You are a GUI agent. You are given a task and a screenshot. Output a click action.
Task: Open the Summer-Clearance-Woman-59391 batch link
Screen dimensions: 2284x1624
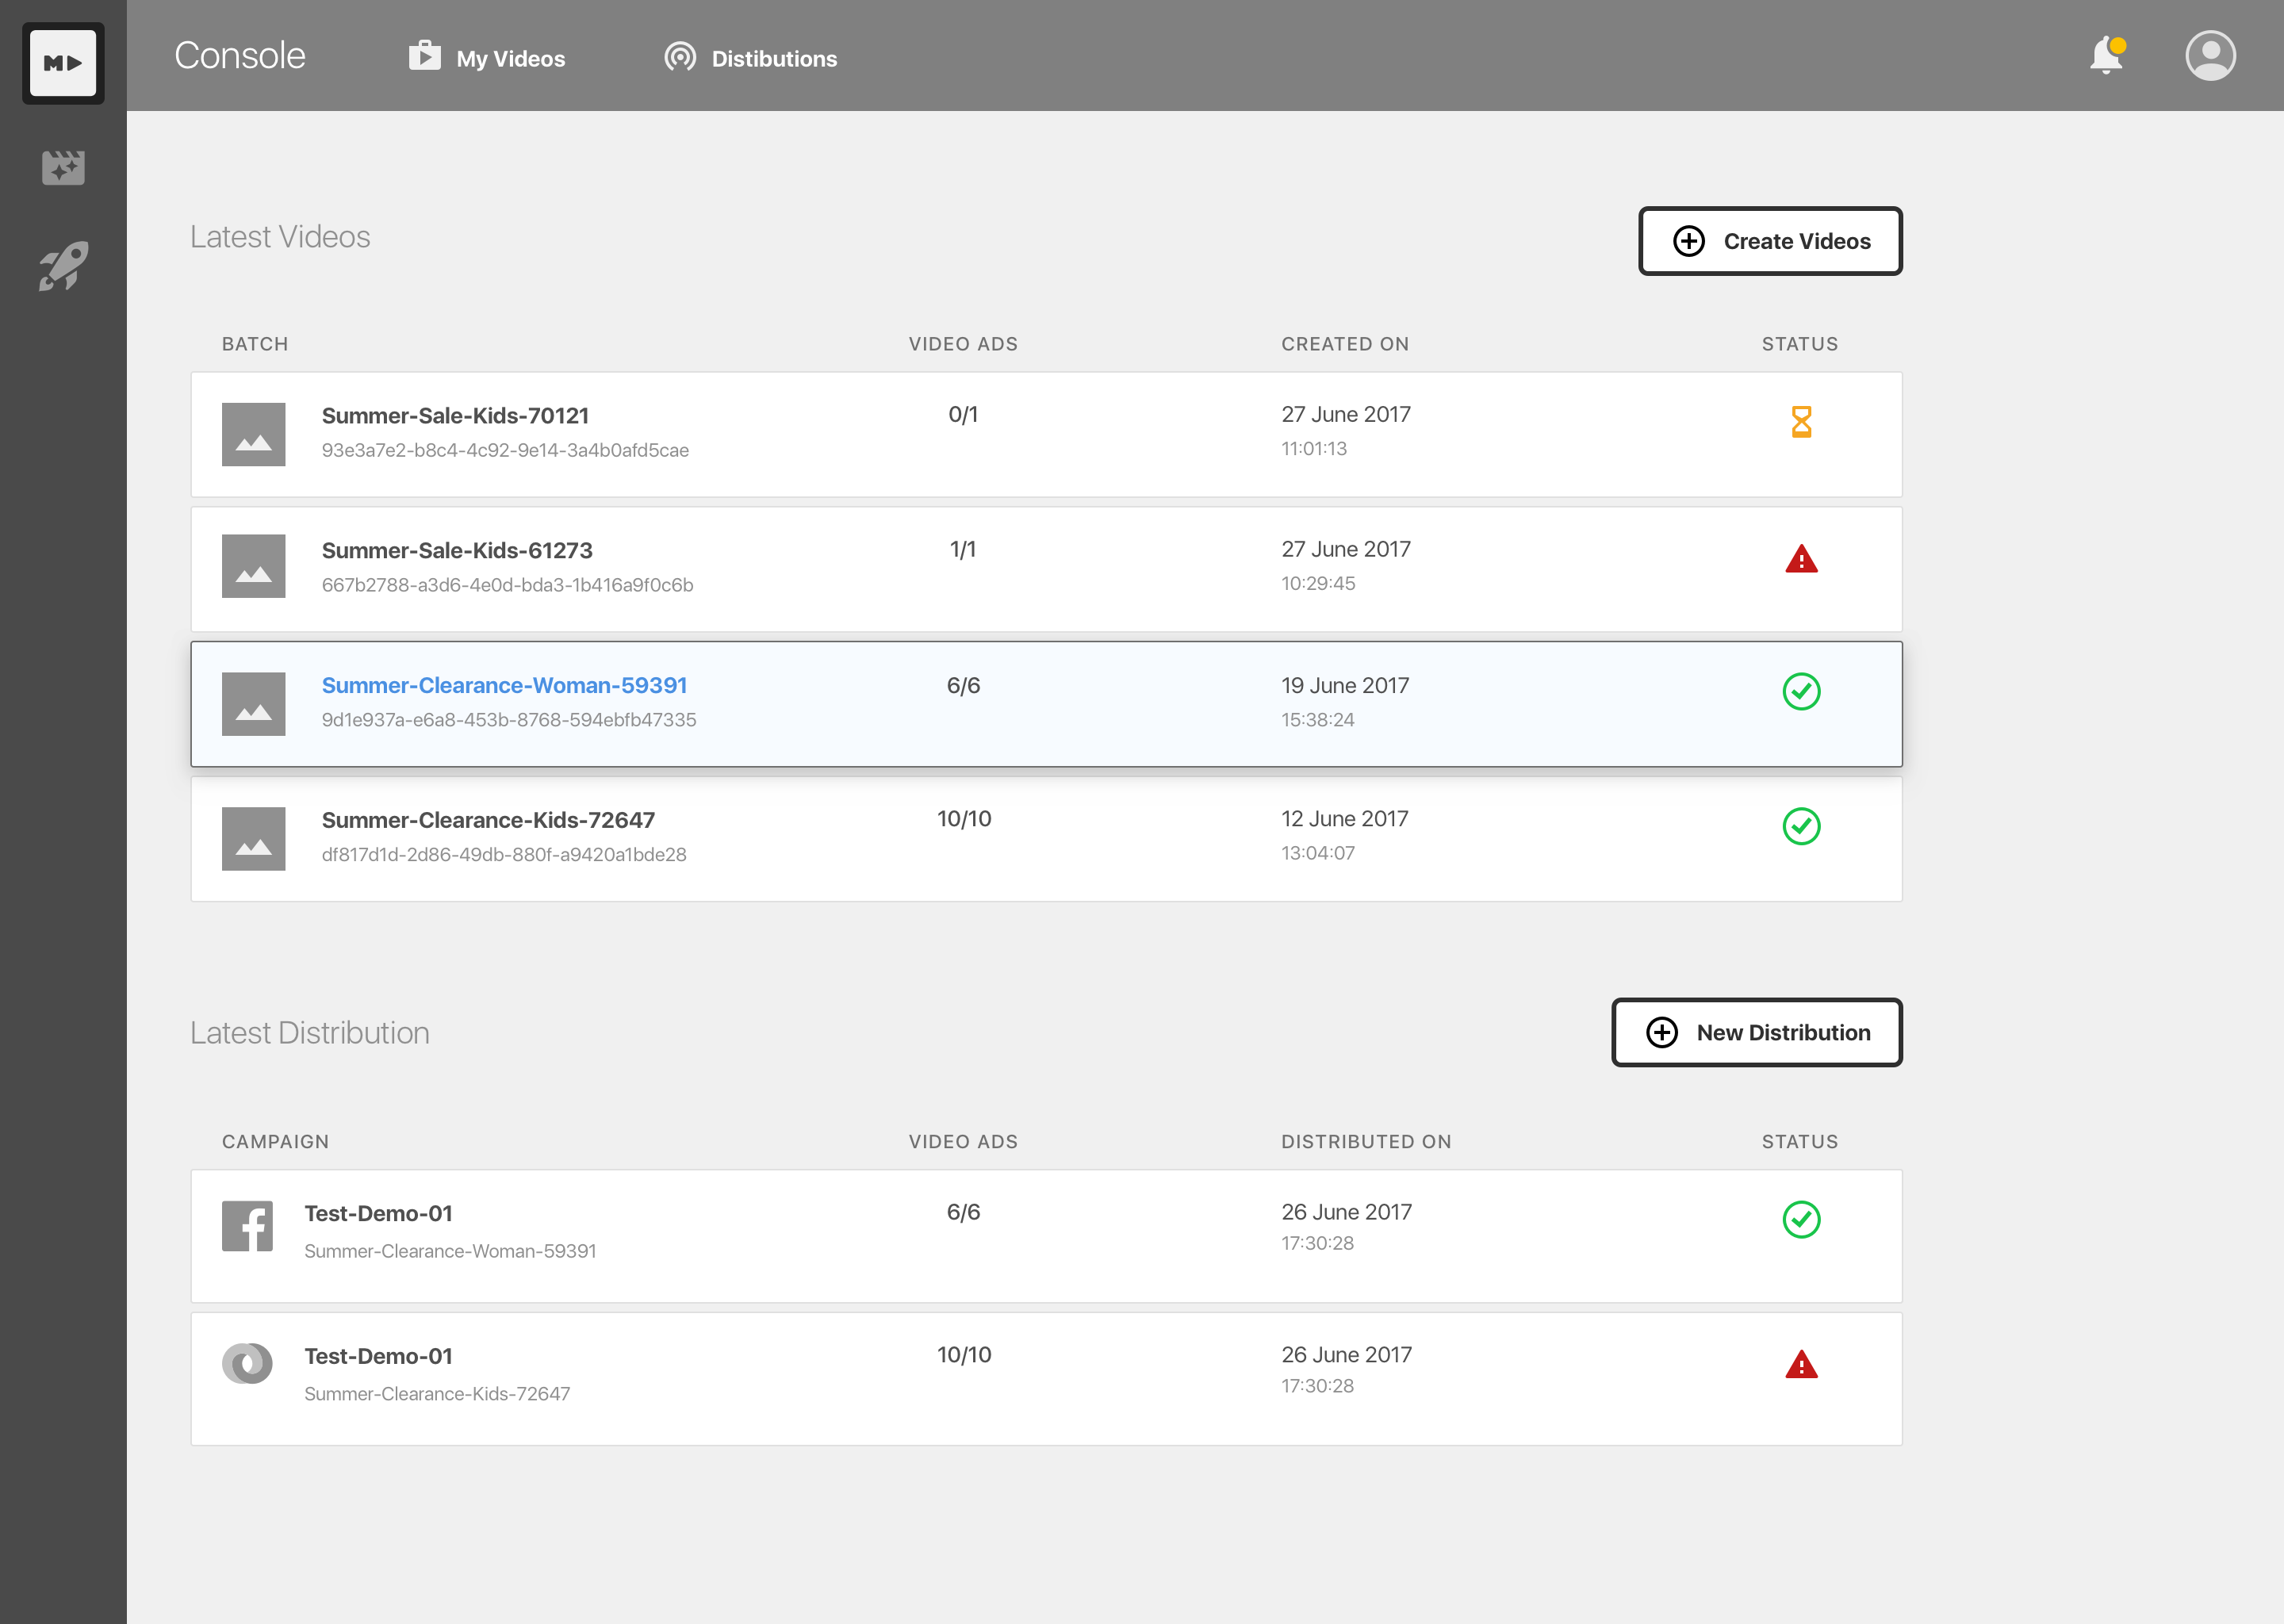[504, 685]
